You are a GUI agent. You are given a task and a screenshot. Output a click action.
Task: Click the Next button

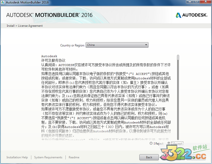click(x=171, y=157)
